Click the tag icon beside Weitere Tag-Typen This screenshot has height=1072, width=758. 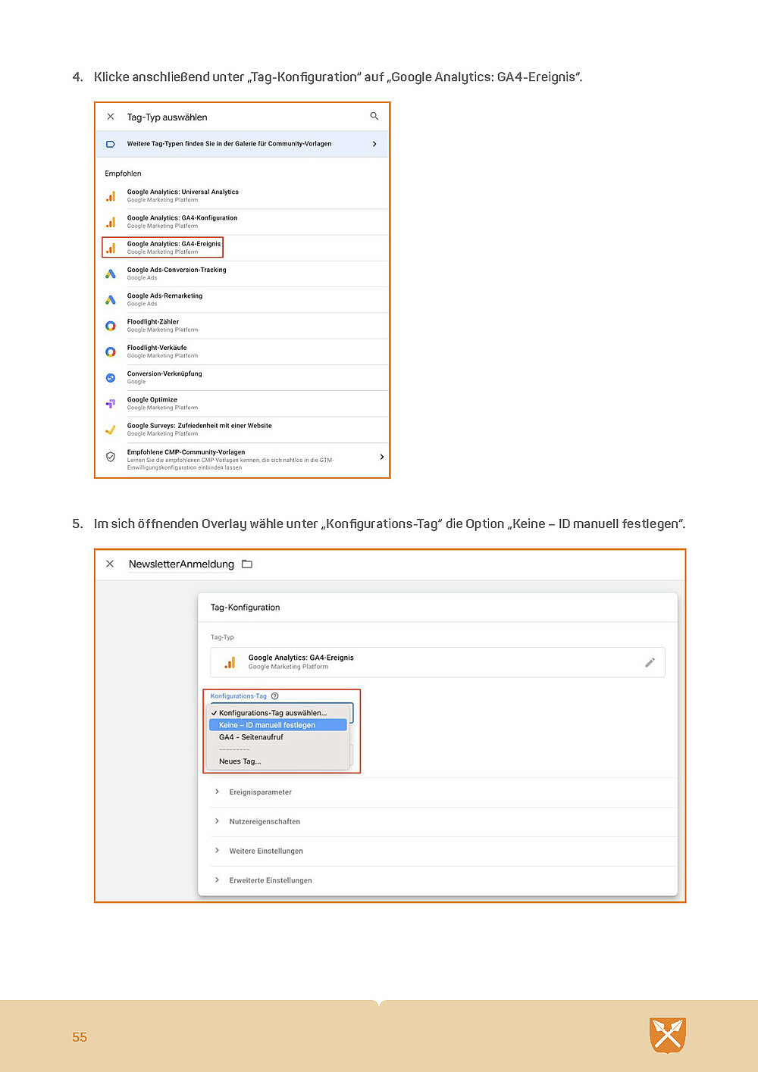[111, 144]
